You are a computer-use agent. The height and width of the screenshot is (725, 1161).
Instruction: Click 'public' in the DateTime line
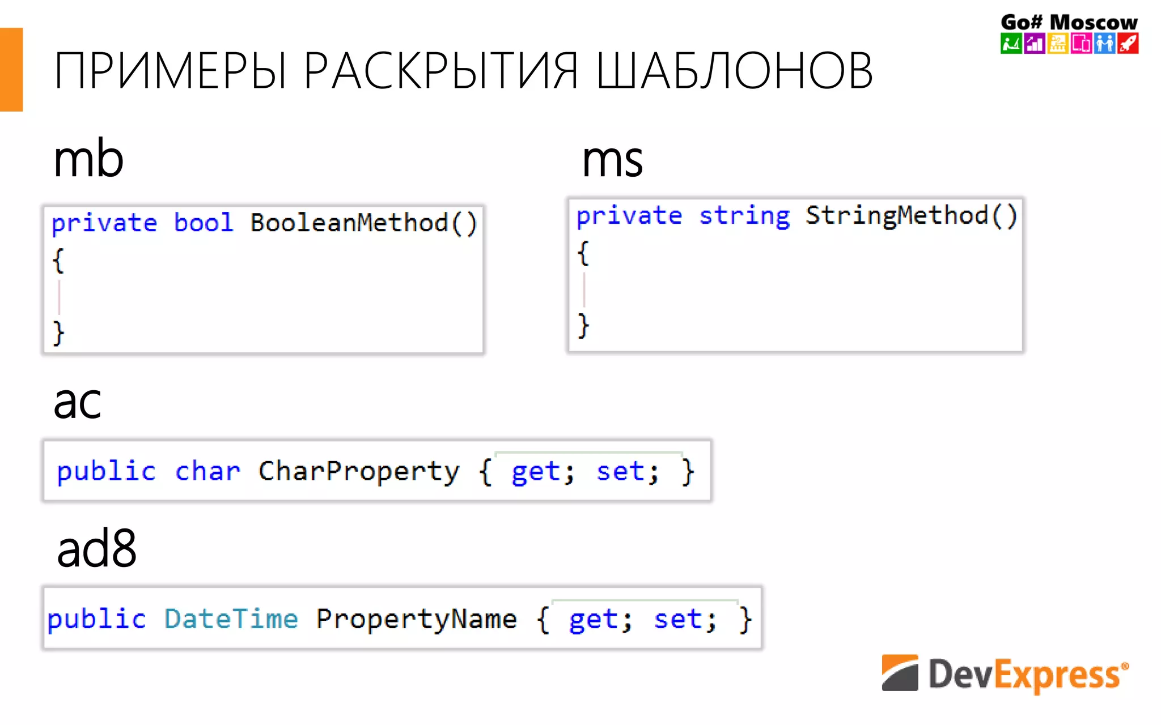tap(96, 620)
